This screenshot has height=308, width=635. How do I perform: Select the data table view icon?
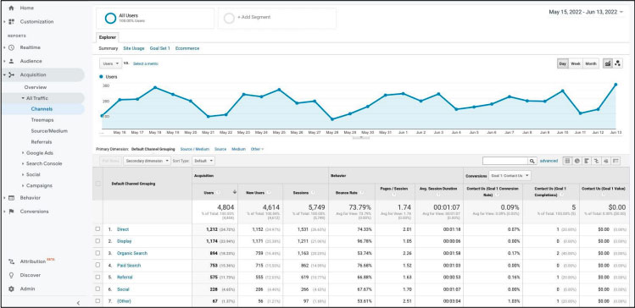[567, 161]
